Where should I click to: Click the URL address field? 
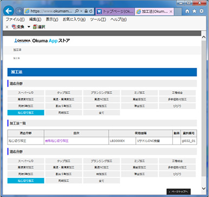[51, 11]
